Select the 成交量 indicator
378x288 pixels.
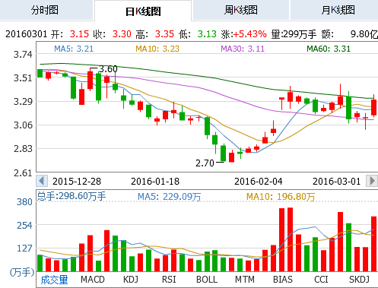click(x=54, y=280)
